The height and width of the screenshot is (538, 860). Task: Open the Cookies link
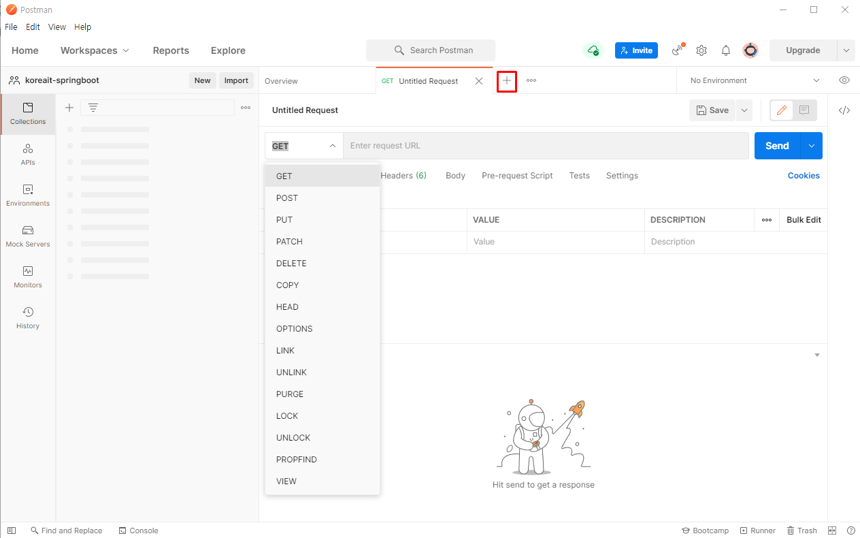(x=804, y=176)
